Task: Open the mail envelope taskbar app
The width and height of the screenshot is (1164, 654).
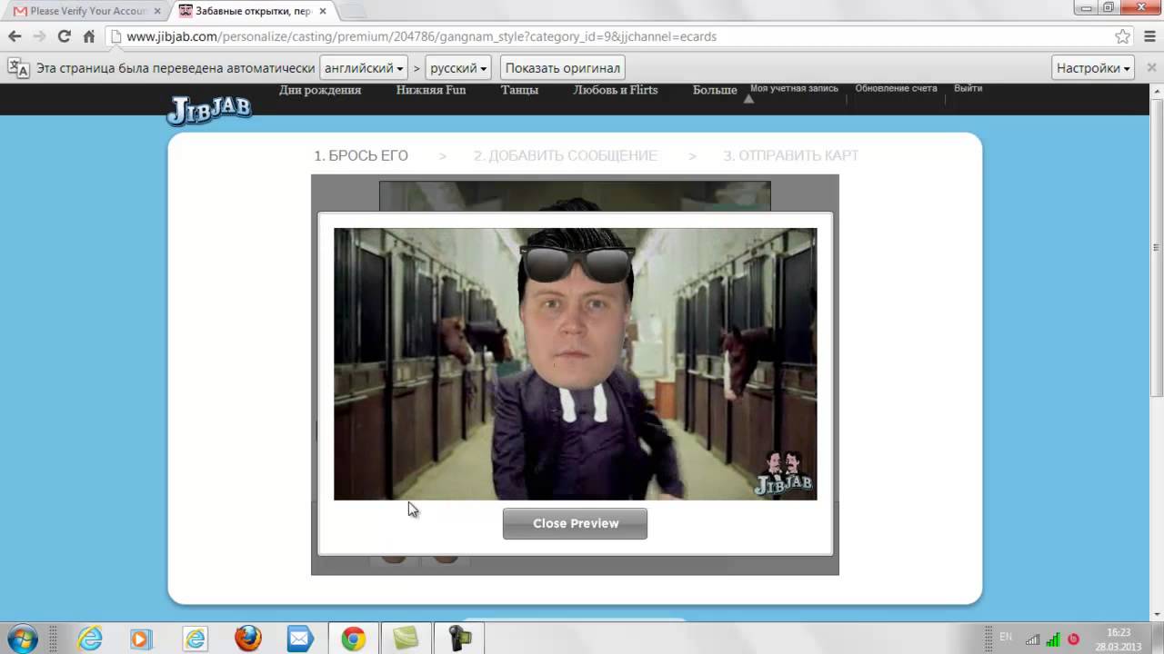Action: click(300, 639)
